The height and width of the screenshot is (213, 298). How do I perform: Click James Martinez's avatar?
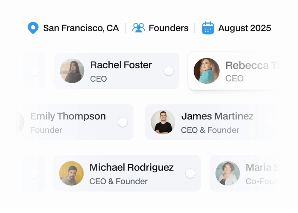click(x=163, y=122)
